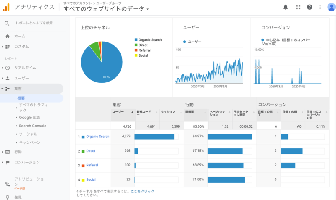The height and width of the screenshot is (200, 336).
Task: Expand the Search Console submenu
Action: (31, 126)
